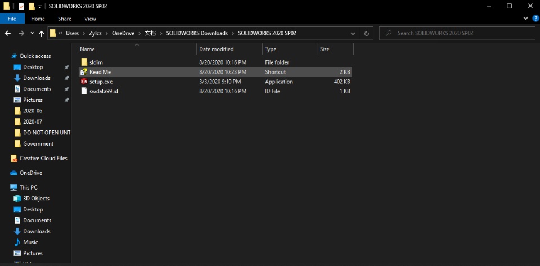540x266 pixels.
Task: Click the 3/3/2020 9:10 PM date cell
Action: coord(220,82)
